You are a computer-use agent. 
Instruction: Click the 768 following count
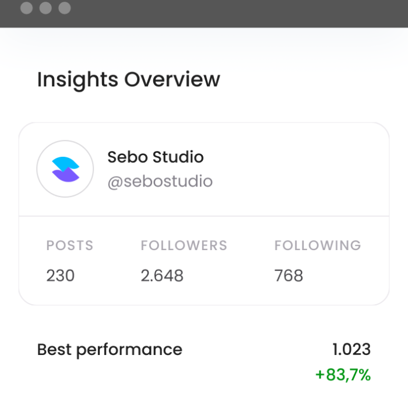tap(289, 276)
